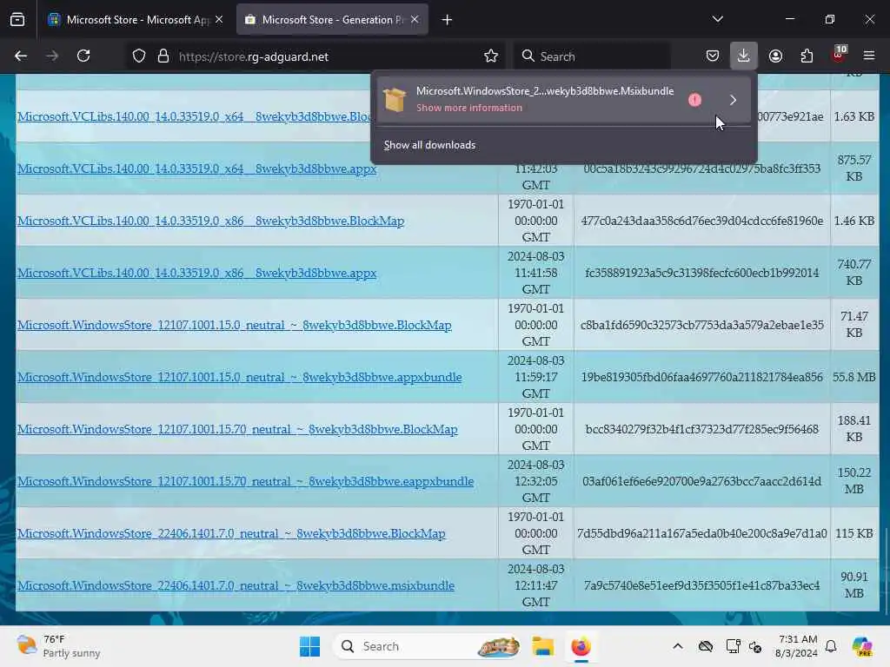Toggle the Downloads toolbar button
The image size is (890, 667).
744,56
